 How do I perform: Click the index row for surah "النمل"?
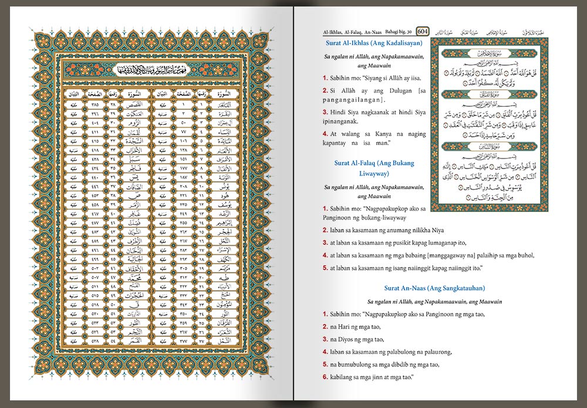[197, 342]
